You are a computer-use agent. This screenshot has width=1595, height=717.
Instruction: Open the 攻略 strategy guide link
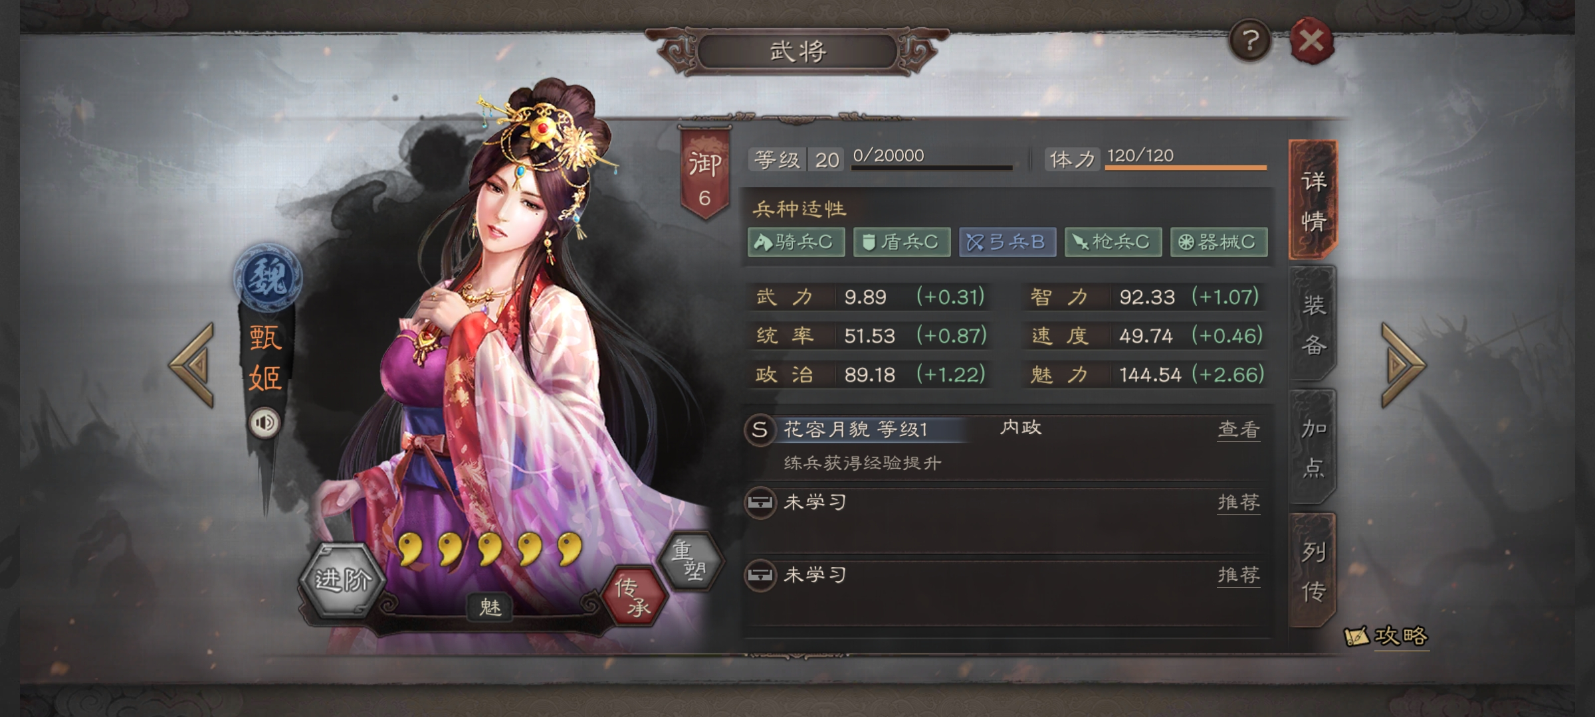click(x=1387, y=636)
